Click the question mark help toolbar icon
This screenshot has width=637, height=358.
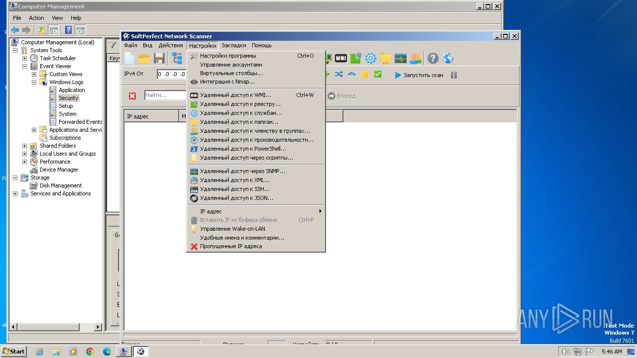point(433,58)
